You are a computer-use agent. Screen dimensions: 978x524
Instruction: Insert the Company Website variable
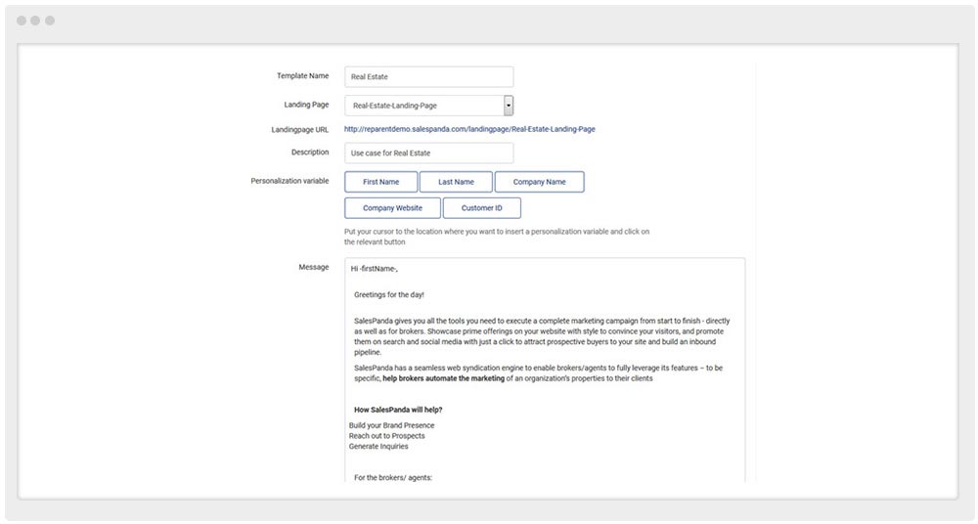tap(392, 208)
